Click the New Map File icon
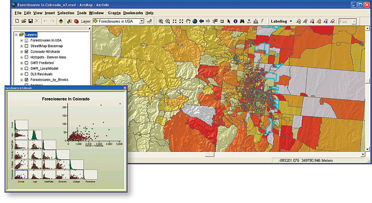The width and height of the screenshot is (372, 203). 17,21
